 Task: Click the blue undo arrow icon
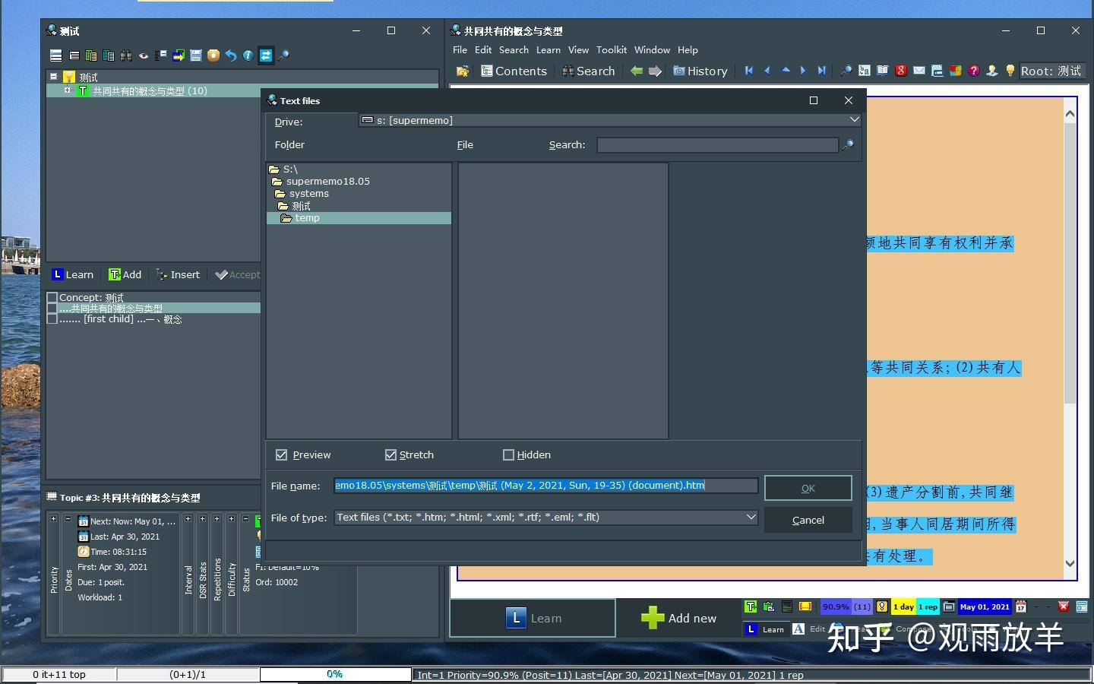(x=230, y=55)
